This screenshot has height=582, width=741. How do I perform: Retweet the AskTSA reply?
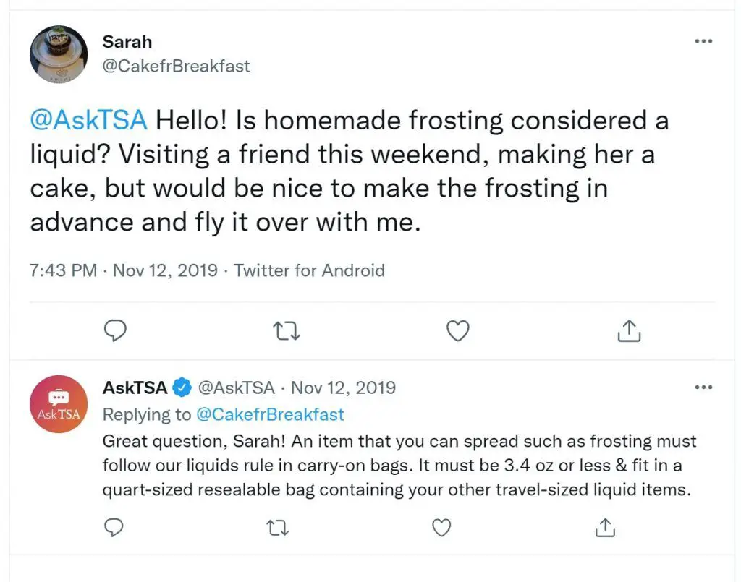[x=279, y=528]
